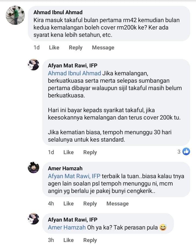This screenshot has height=248, width=196.
Task: Like Amer Hamzah's comment
Action: click(69, 204)
